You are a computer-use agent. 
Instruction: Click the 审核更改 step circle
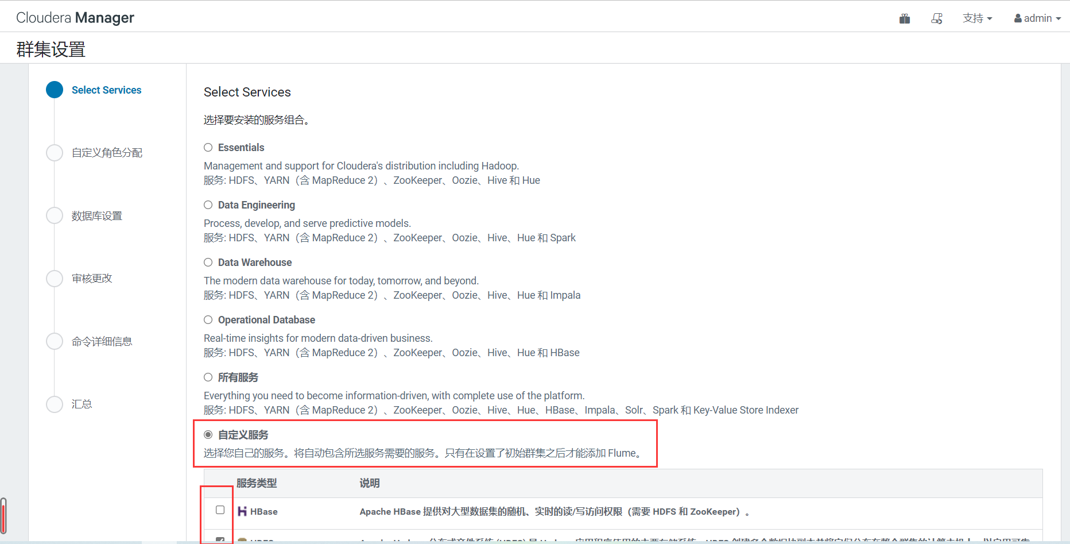coord(55,279)
